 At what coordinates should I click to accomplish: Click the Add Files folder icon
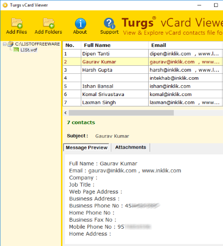(x=17, y=23)
